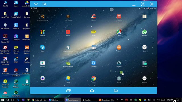This screenshot has height=102, width=182.
Task: Launch CCleaner on tablet screen
Action: [x=94, y=16]
